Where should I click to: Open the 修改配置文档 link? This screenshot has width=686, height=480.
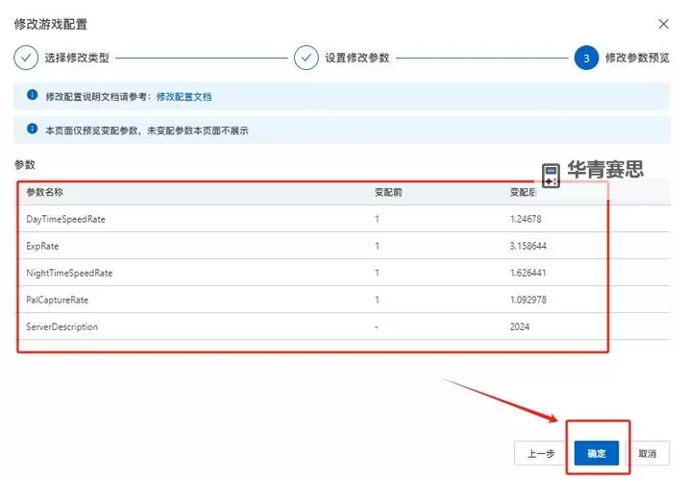184,97
